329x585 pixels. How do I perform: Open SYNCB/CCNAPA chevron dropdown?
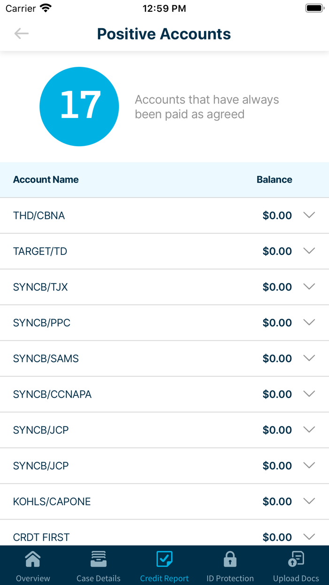(309, 394)
